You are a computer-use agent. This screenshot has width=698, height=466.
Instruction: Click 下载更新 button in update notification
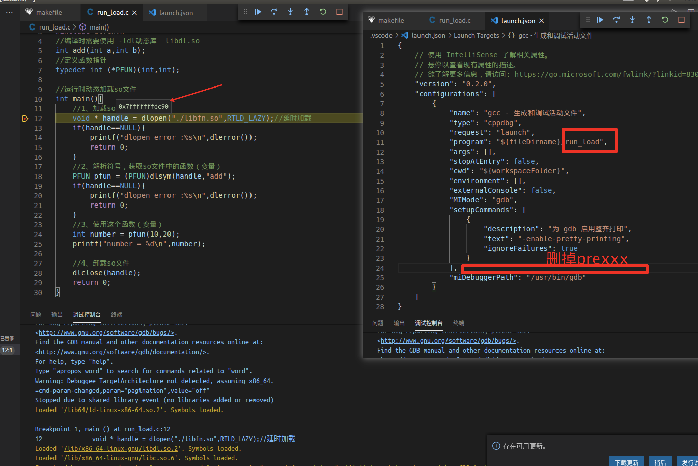click(626, 462)
